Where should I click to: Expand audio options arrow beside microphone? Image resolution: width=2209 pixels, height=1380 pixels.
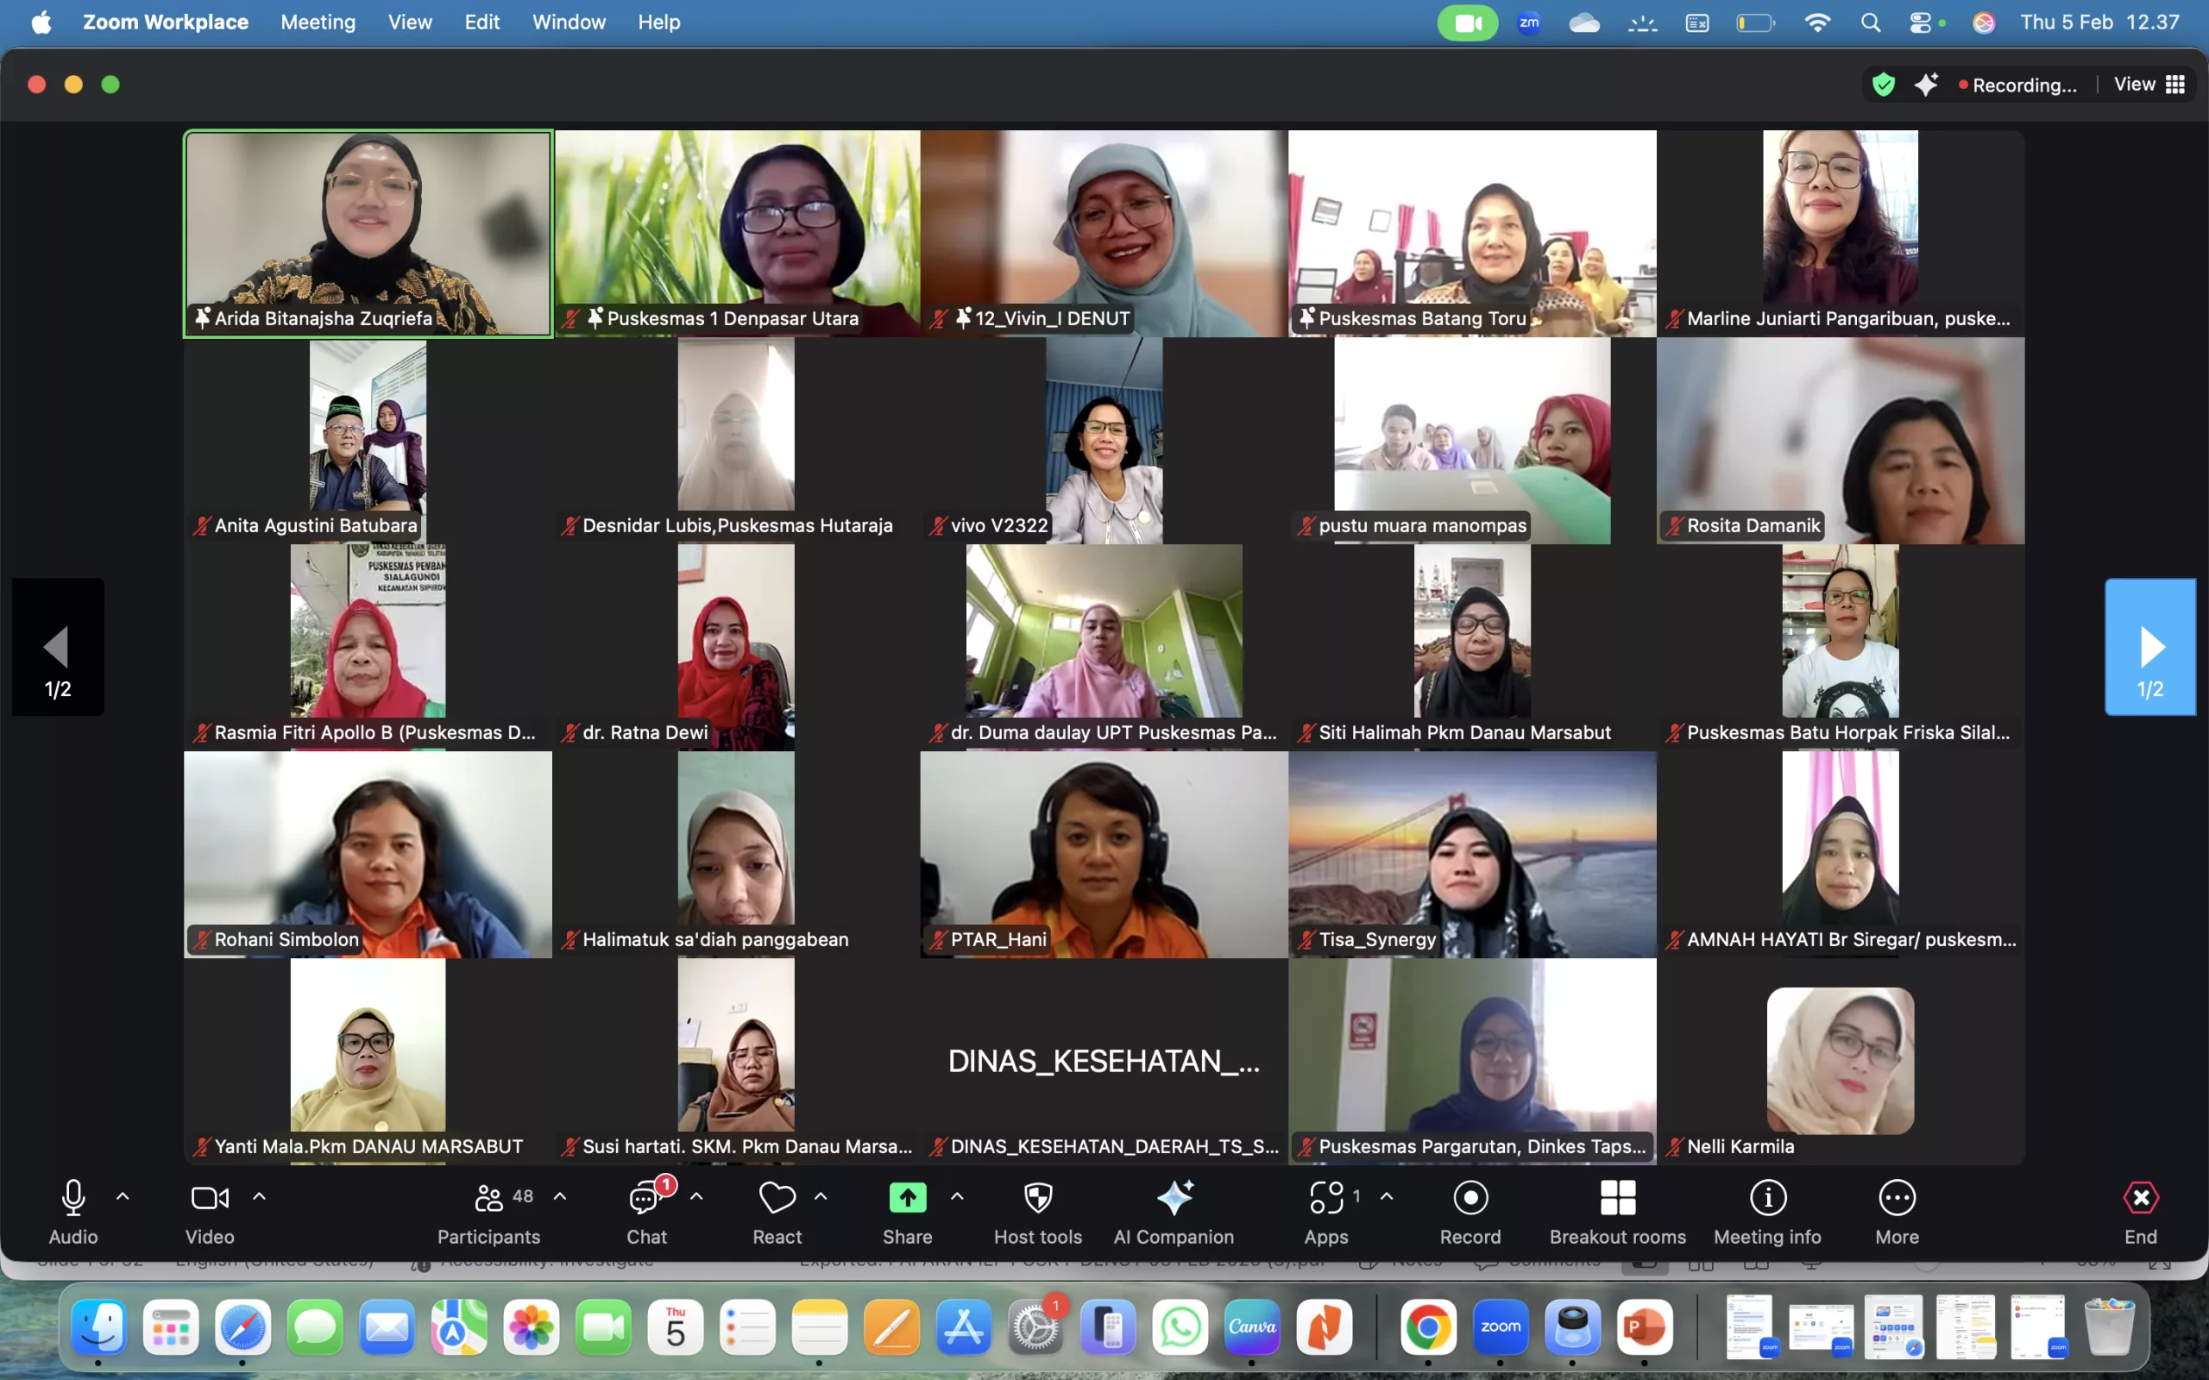[x=123, y=1196]
